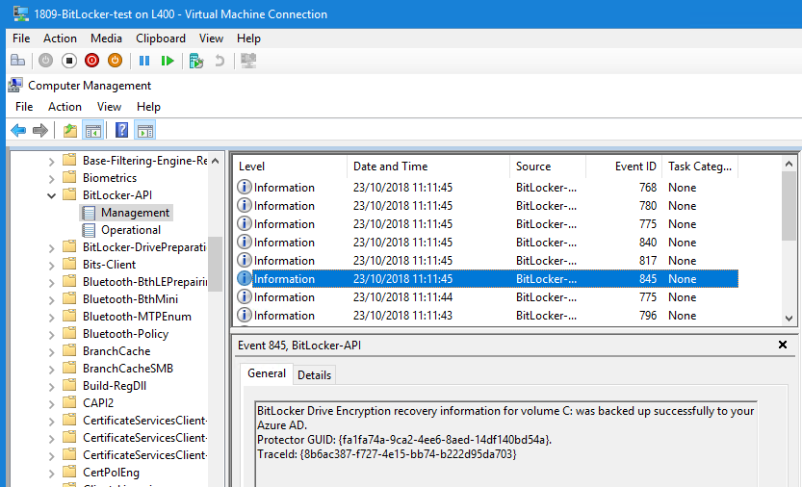The image size is (802, 487).
Task: Click the orange Save state icon
Action: pos(115,61)
